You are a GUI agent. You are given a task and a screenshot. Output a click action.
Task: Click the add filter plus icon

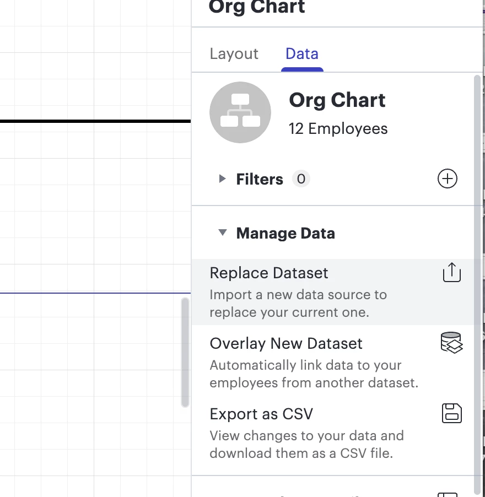click(448, 179)
